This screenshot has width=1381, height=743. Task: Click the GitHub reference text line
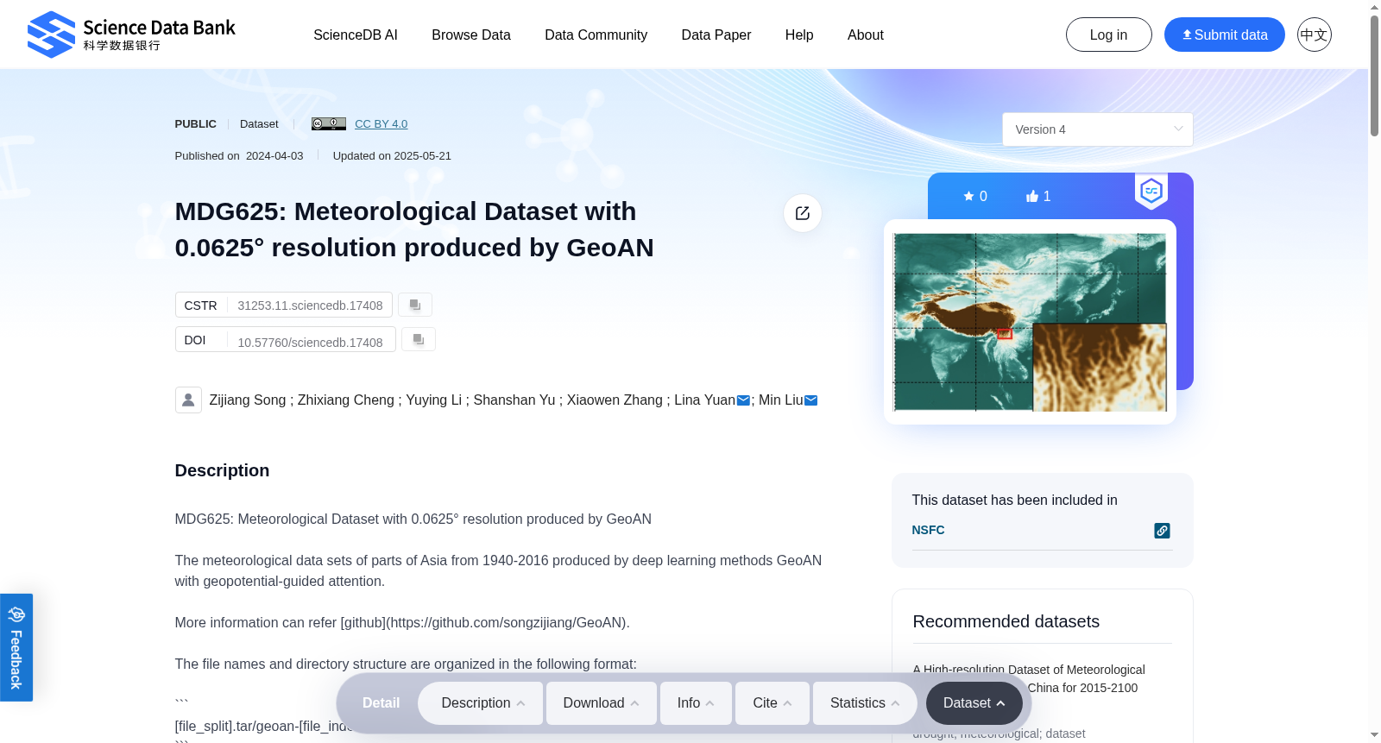pyautogui.click(x=402, y=623)
